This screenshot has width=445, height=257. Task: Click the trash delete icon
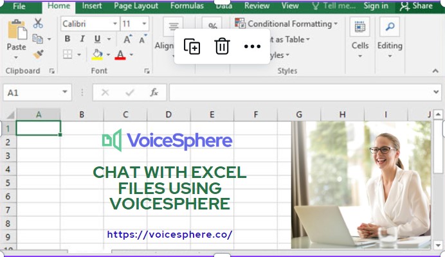[x=222, y=46]
